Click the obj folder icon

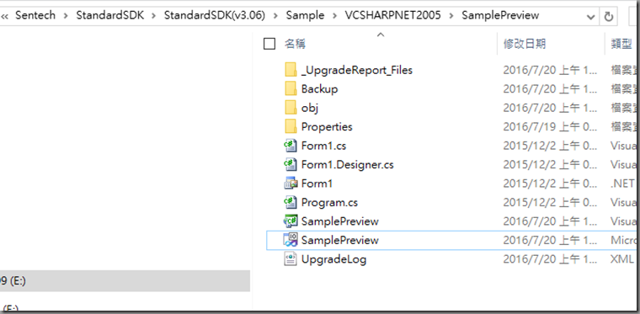291,108
